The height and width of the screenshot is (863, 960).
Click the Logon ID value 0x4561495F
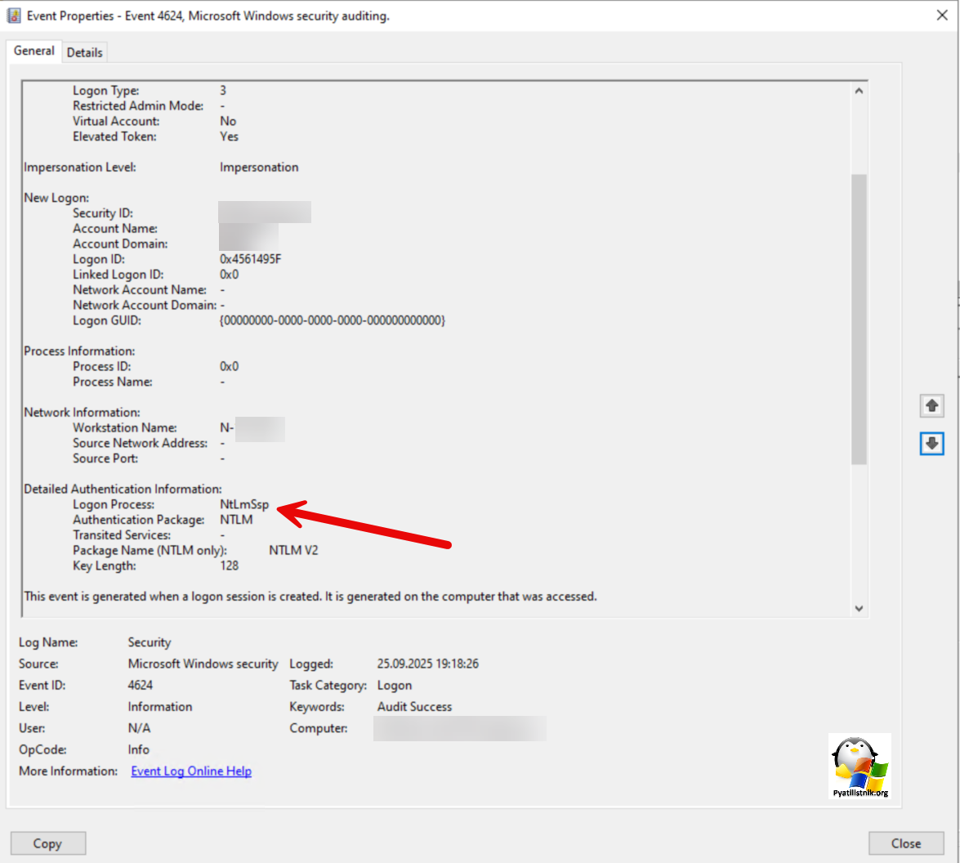pyautogui.click(x=251, y=259)
